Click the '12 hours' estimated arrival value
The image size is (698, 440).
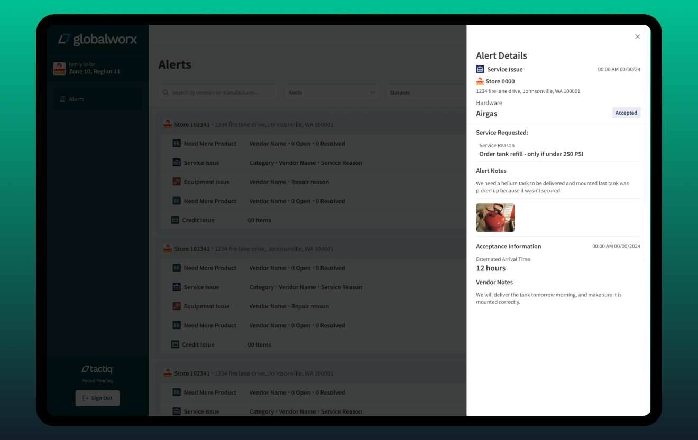491,268
